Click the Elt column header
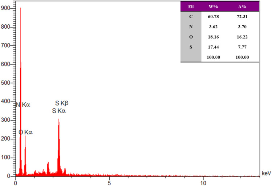This screenshot has width=272, height=186. (191, 7)
